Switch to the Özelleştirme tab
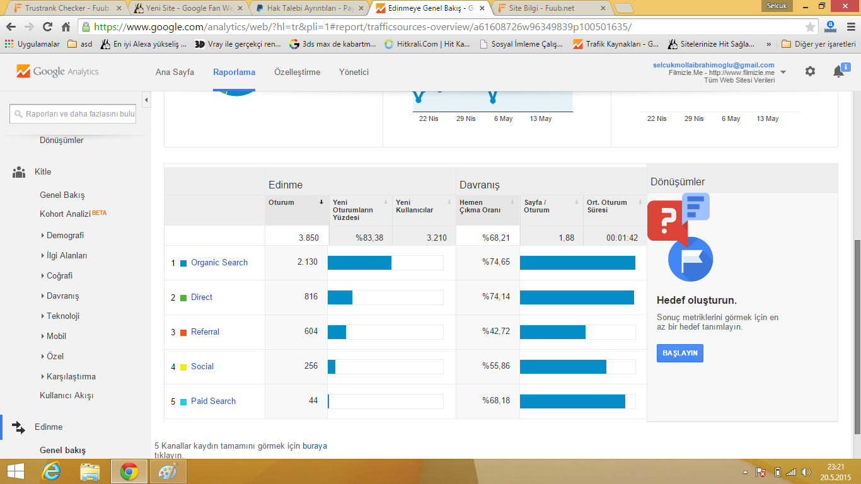This screenshot has height=484, width=861. click(x=297, y=72)
